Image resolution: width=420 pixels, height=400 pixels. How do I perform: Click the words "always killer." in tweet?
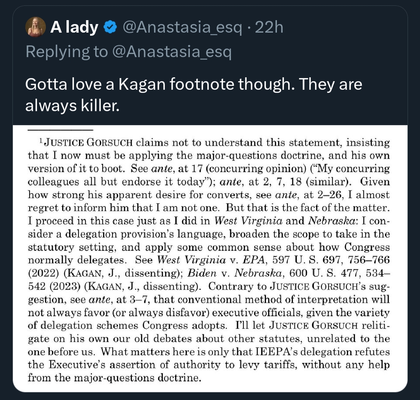coord(72,106)
